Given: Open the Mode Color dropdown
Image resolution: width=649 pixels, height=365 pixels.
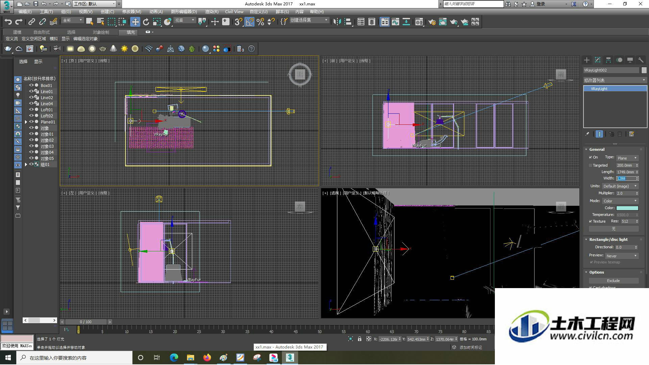Looking at the screenshot, I should (620, 201).
